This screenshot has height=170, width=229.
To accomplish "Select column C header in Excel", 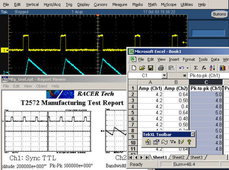I will click(x=206, y=82).
